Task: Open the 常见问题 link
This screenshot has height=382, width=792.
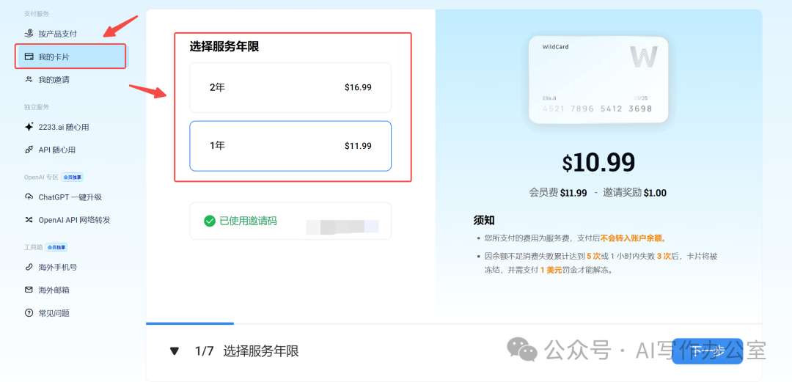Action: [x=54, y=313]
